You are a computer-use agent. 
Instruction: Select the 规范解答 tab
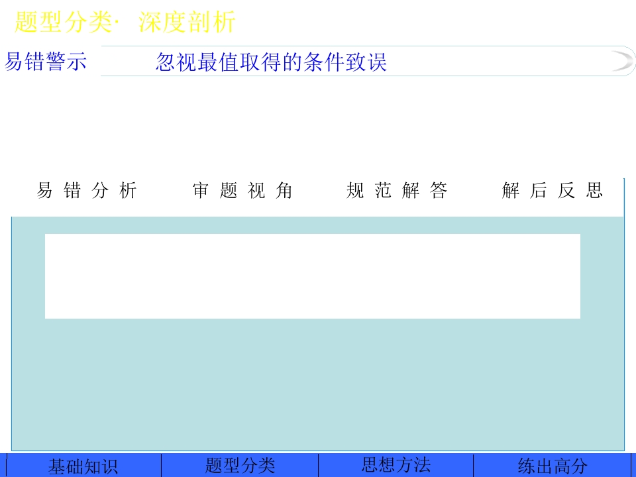pos(397,190)
